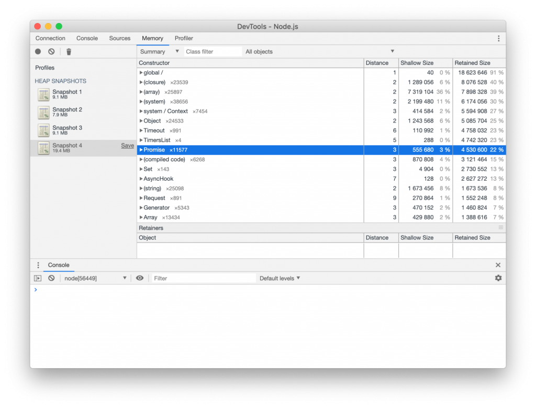Screen dimensions: 536x408
Task: Click the console Filter input
Action: 204,279
